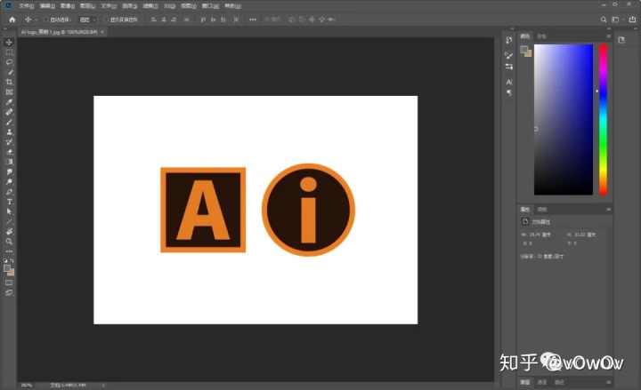Select the Zoom tool in the toolbox
The height and width of the screenshot is (390, 641).
pos(9,242)
